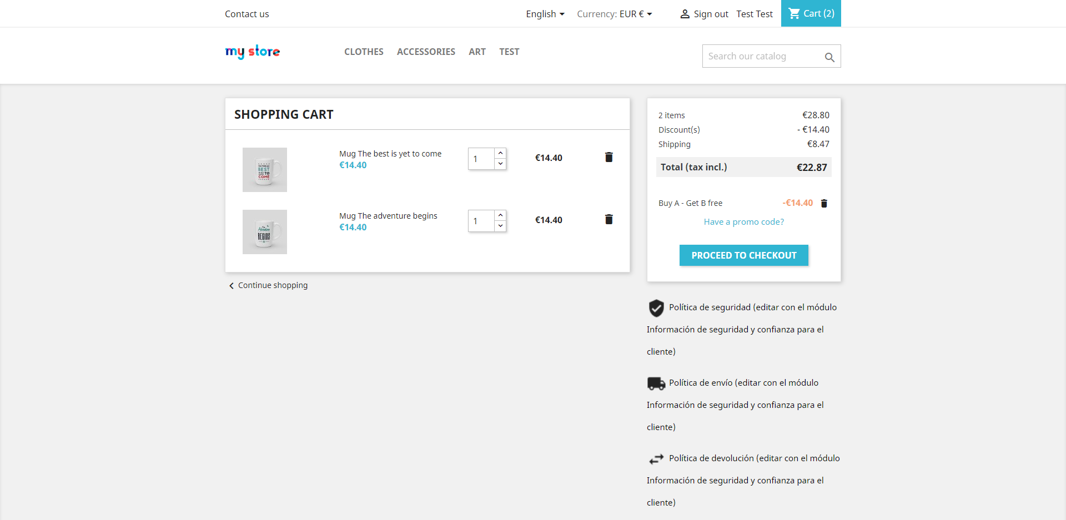This screenshot has height=520, width=1066.
Task: Open the Art category
Action: [x=477, y=52]
